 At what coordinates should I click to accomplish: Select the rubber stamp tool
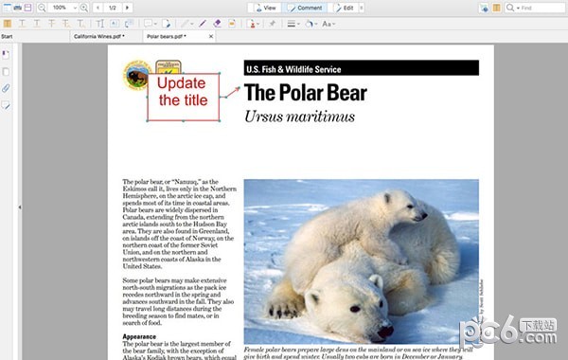pyautogui.click(x=252, y=24)
